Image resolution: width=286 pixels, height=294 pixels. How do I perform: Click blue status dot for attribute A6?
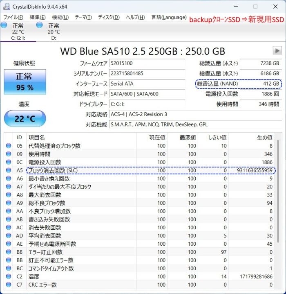(x=9, y=178)
